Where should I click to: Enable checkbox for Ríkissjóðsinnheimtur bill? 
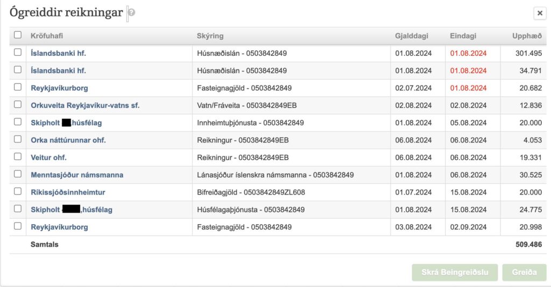pos(18,191)
